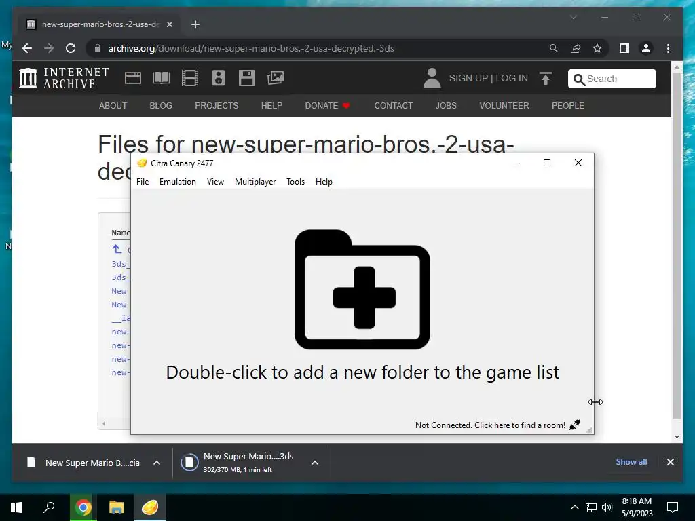Close the new-super-mario-bros tab
Viewport: 695px width, 521px height.
tap(169, 24)
